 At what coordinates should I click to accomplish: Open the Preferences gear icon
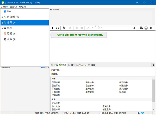tap(151, 28)
